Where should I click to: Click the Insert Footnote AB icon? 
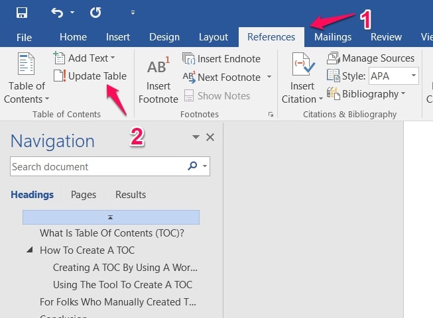pos(158,66)
